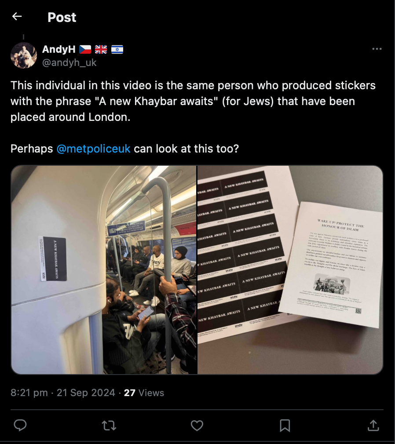Click the UK flag emoji

tap(101, 50)
